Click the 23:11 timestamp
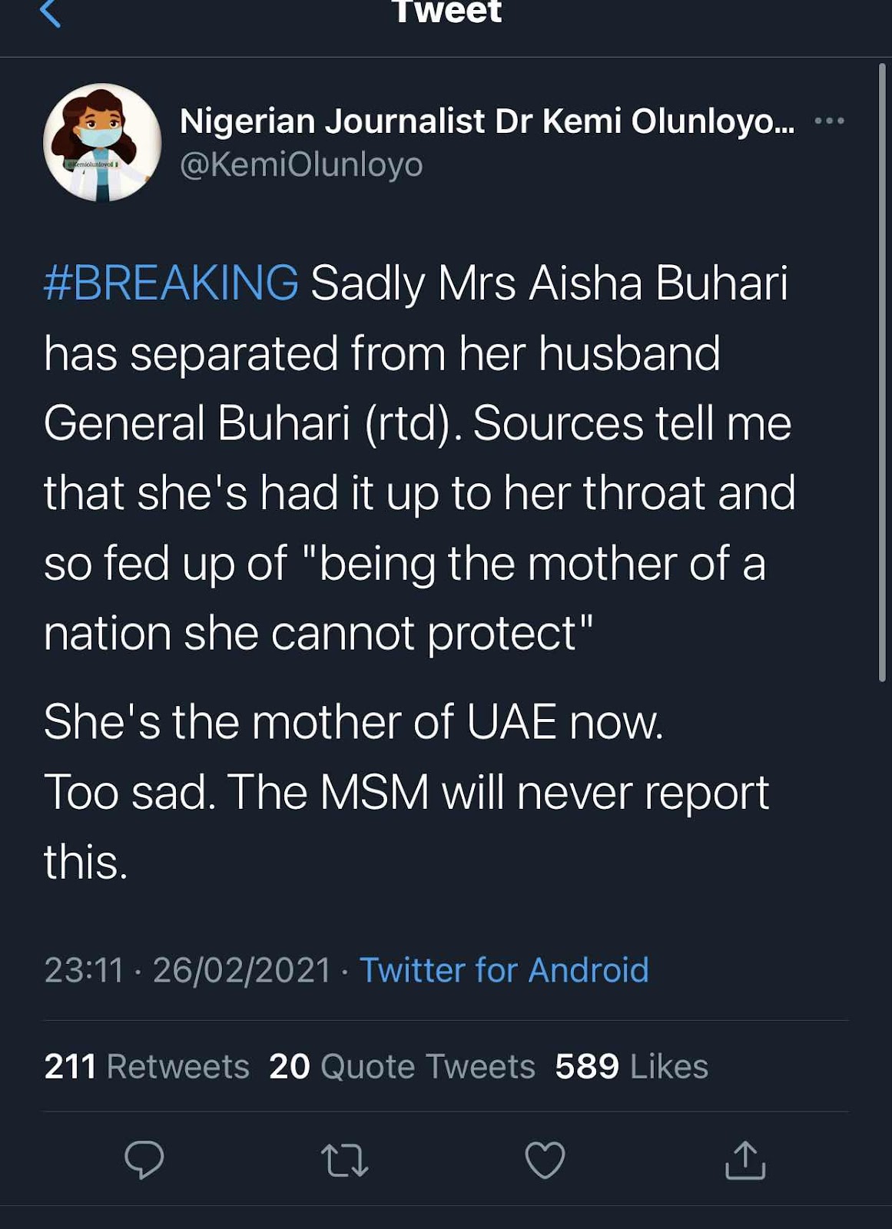 84,970
